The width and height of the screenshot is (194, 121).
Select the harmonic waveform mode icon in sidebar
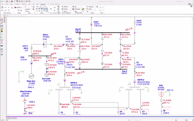click(x=2, y=35)
